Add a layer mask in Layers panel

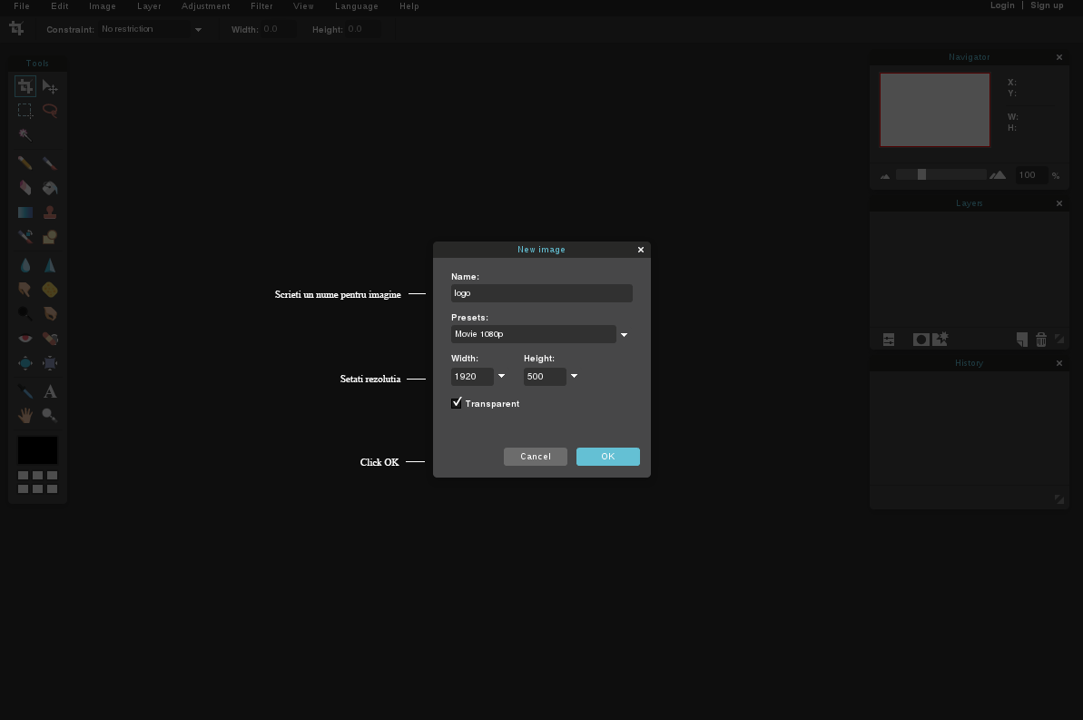(x=921, y=340)
